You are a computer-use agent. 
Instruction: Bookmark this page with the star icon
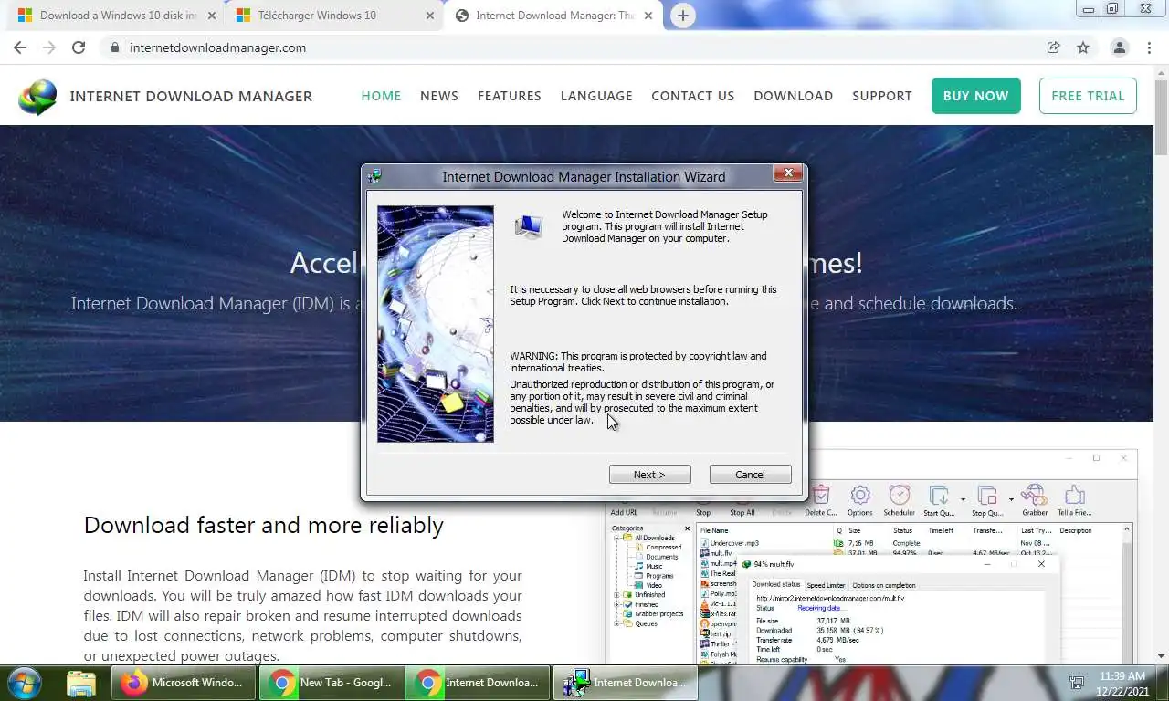[1083, 47]
